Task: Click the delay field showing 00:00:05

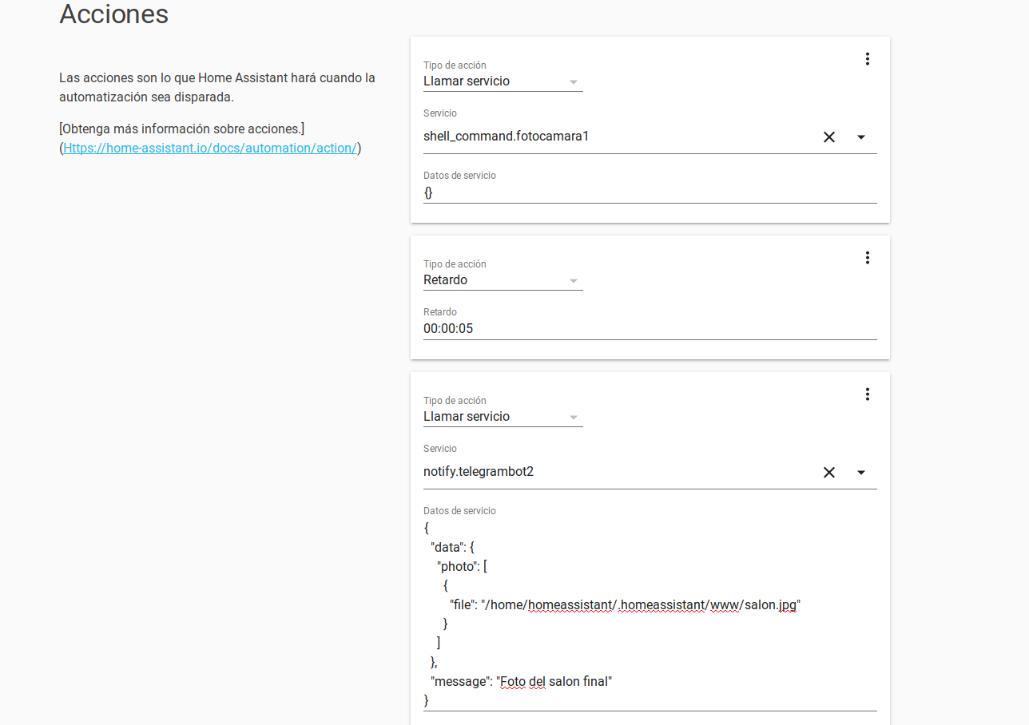Action: point(639,328)
